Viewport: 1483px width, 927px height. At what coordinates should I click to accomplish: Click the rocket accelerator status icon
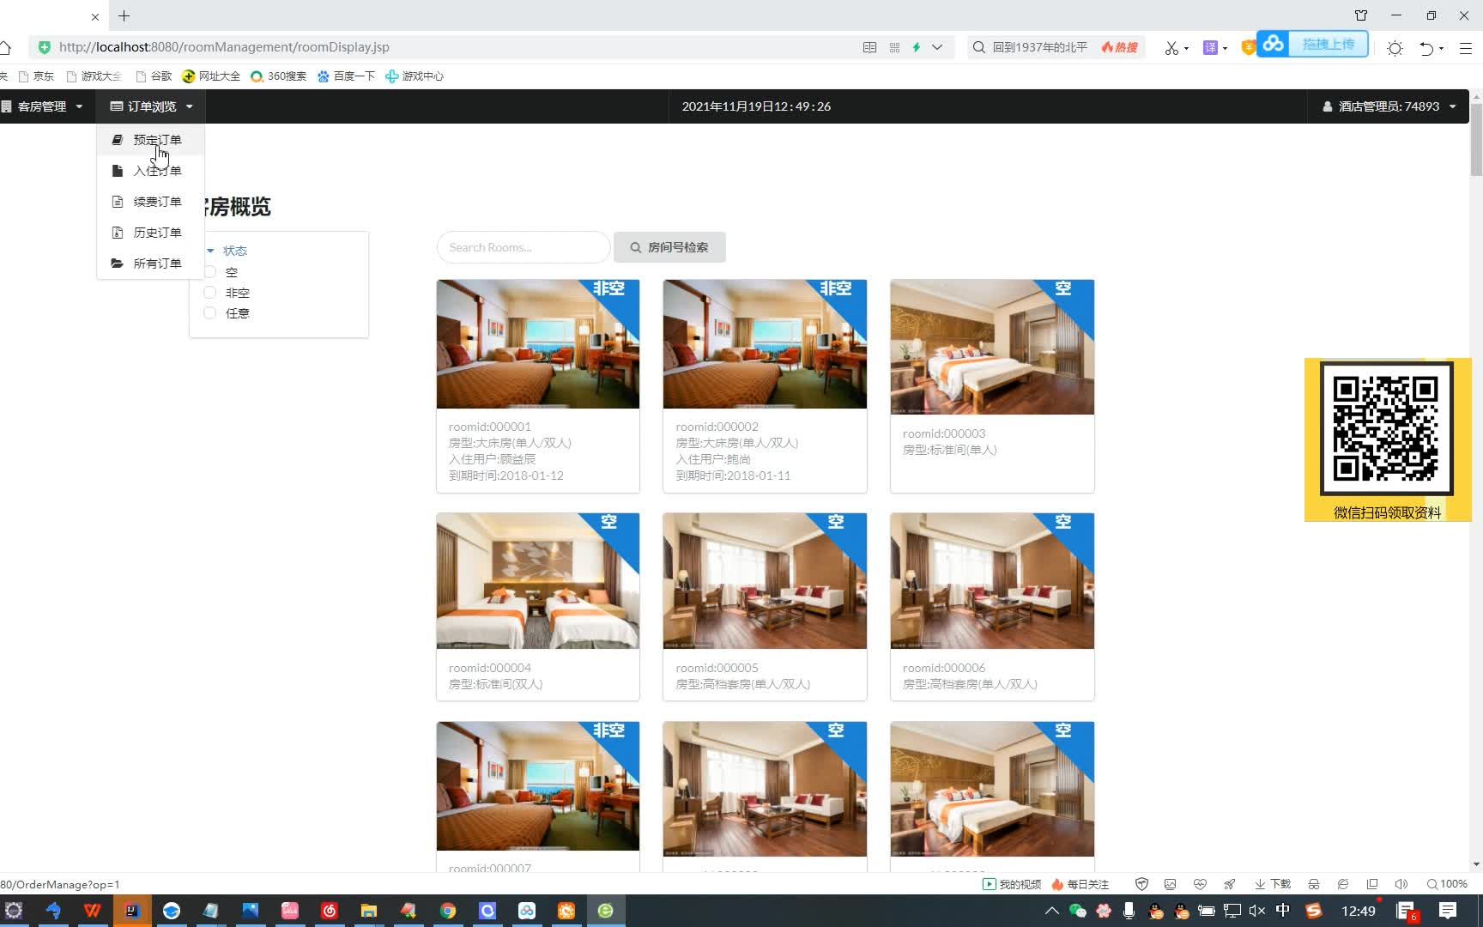[1229, 884]
